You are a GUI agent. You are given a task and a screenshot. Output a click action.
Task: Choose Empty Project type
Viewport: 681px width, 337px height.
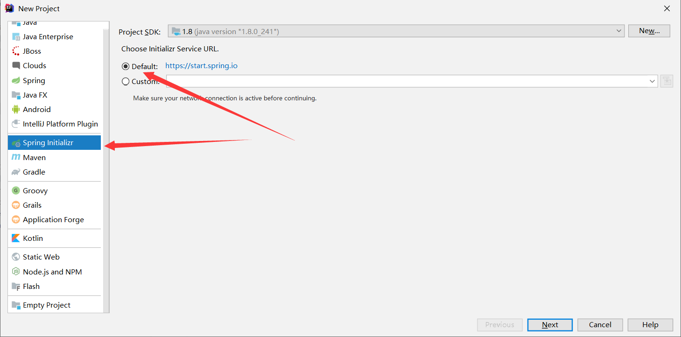tap(54, 305)
